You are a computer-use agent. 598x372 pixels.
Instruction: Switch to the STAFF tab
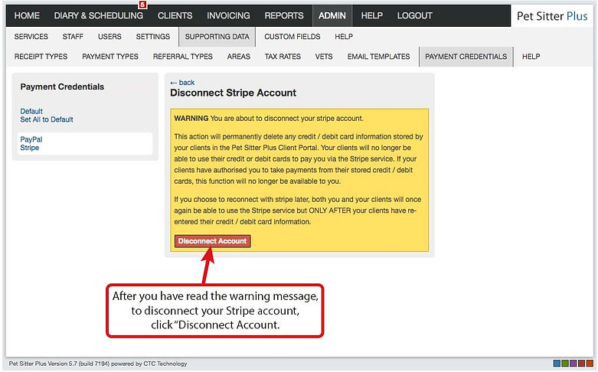[x=73, y=37]
